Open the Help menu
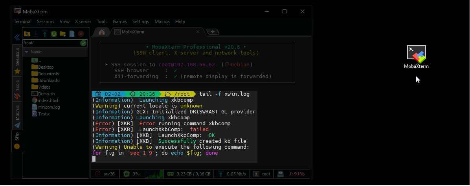The image size is (470, 186). pos(180,22)
